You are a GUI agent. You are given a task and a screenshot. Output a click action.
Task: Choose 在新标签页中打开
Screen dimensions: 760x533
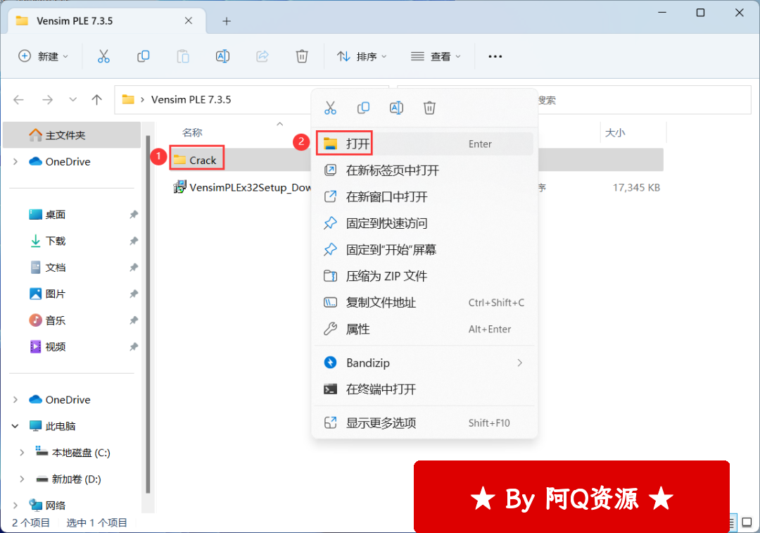tap(424, 170)
